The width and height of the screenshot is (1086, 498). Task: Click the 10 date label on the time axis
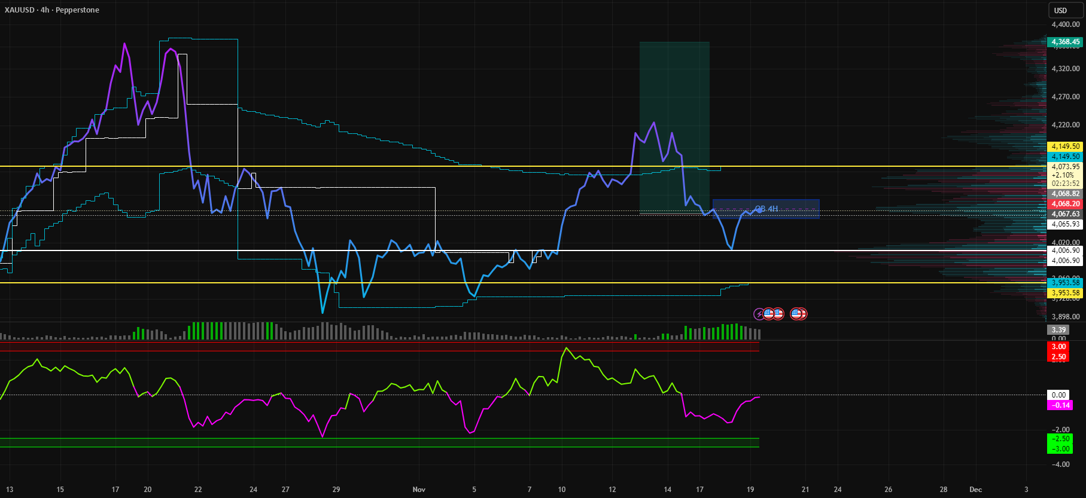pos(562,490)
